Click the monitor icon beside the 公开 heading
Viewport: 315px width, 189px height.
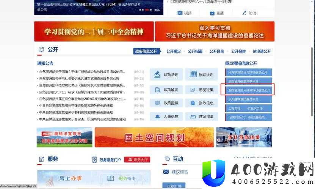tap(41, 50)
